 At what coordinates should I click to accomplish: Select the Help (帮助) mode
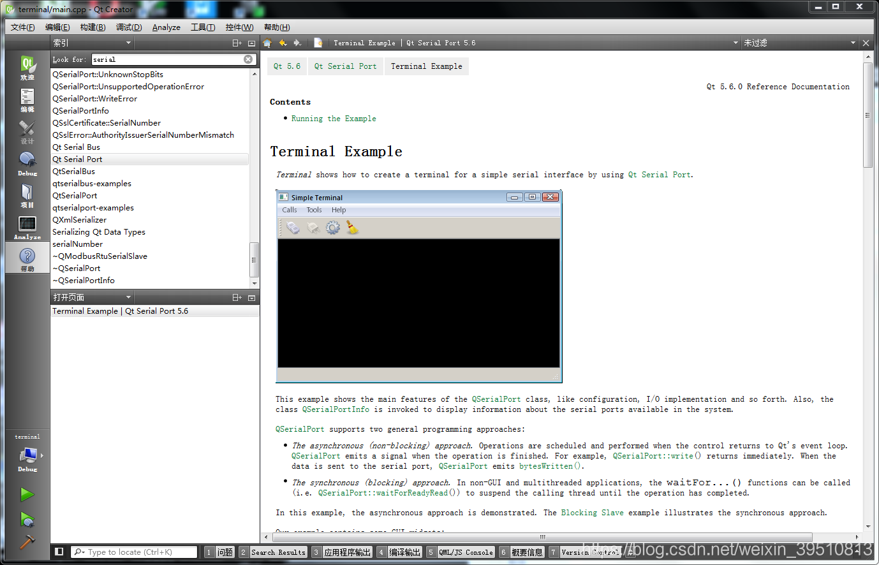point(27,259)
